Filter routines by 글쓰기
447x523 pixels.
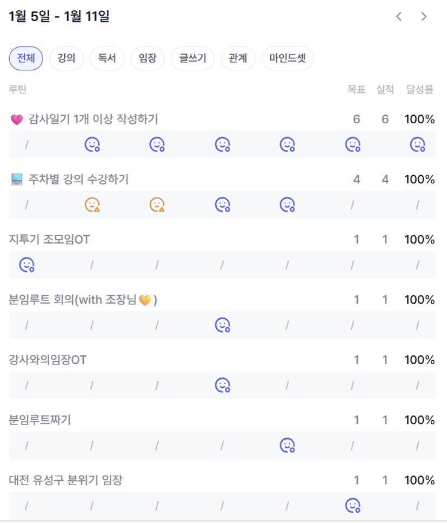(x=192, y=58)
